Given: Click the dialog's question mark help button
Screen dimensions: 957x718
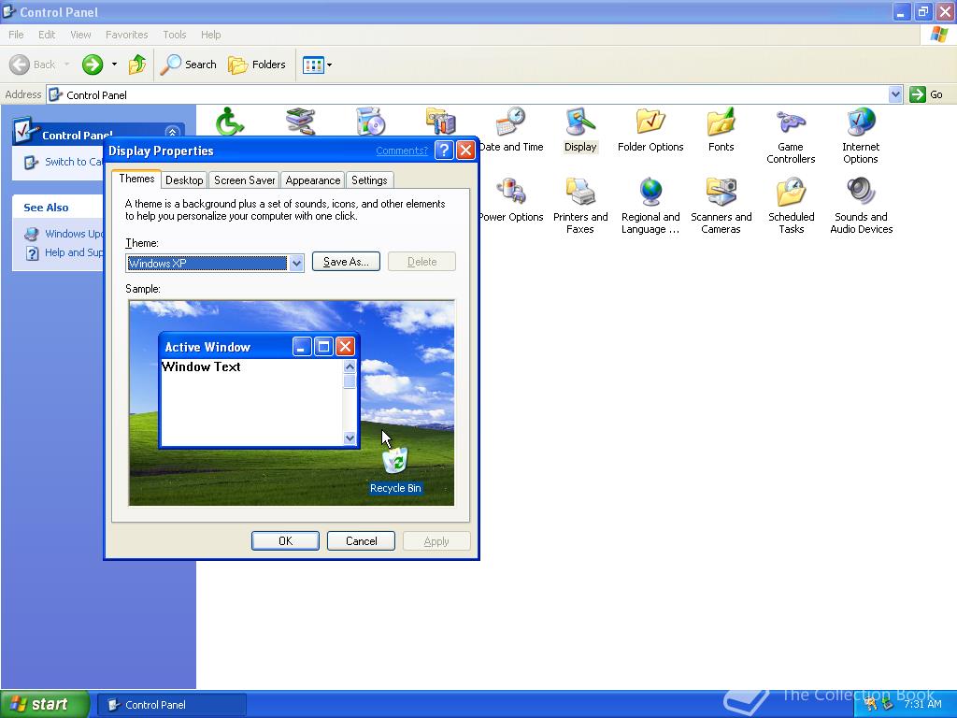Looking at the screenshot, I should (x=444, y=151).
